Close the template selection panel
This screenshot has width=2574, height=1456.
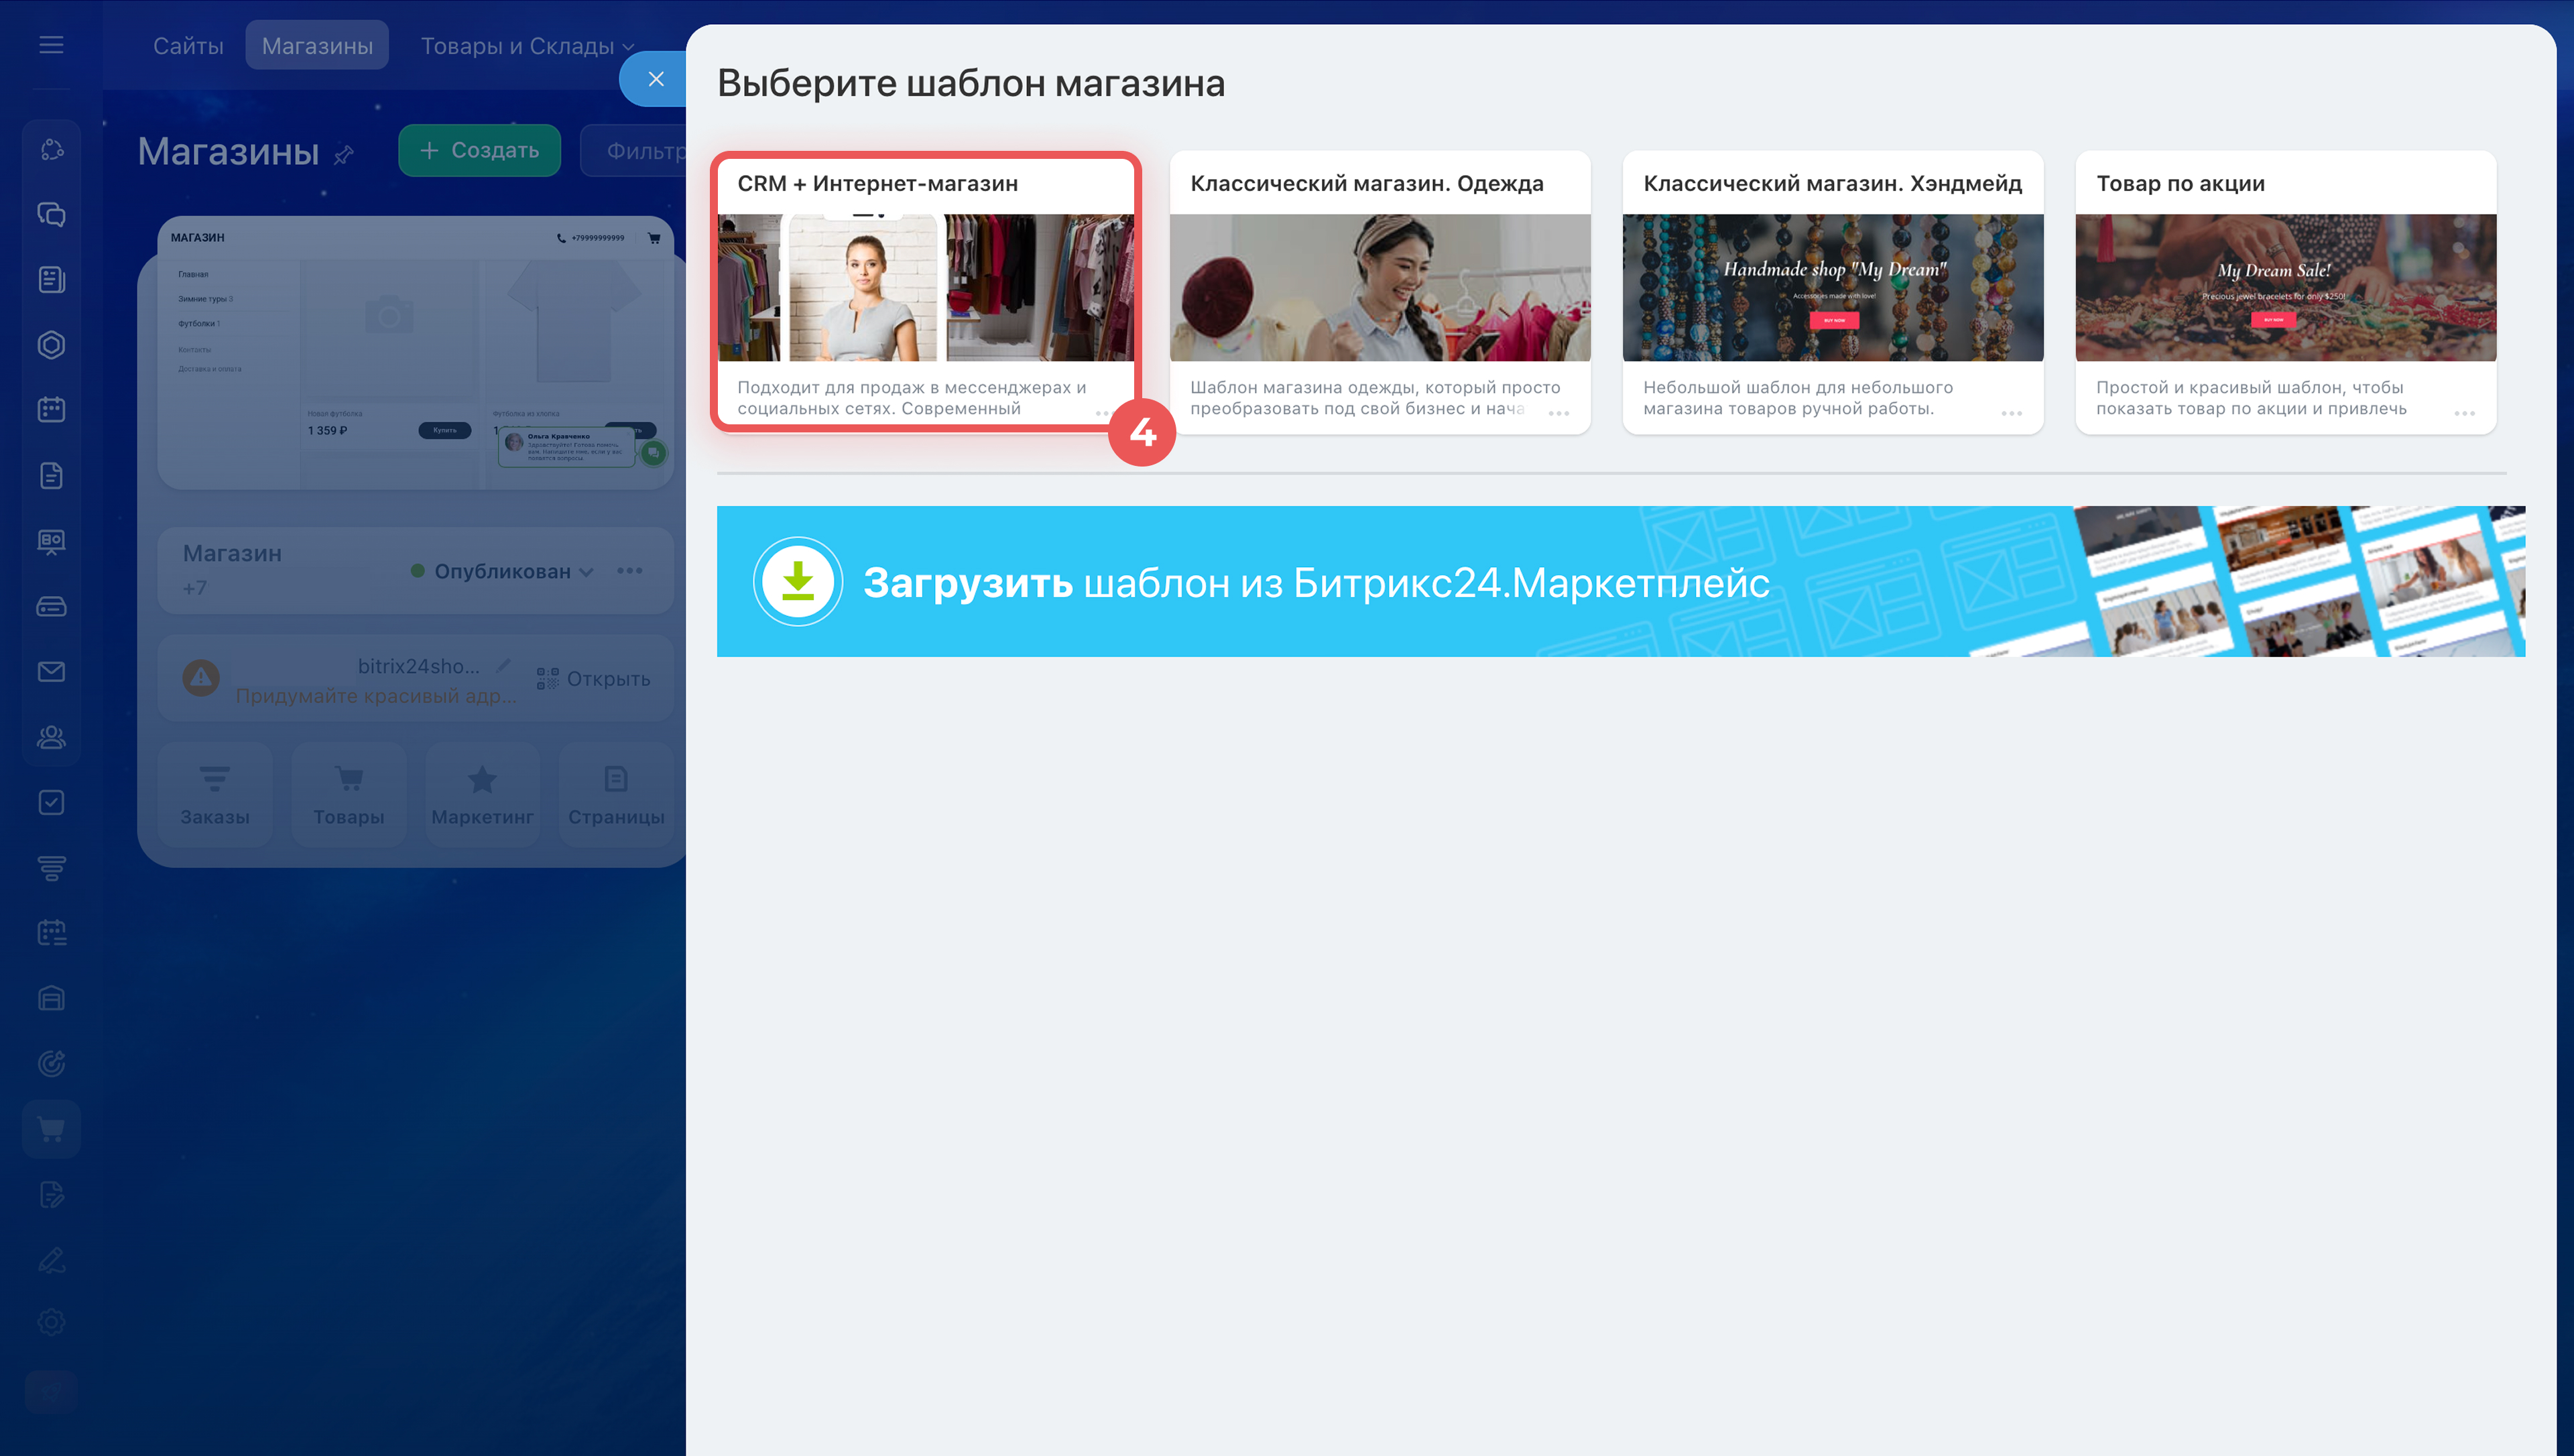tap(656, 79)
